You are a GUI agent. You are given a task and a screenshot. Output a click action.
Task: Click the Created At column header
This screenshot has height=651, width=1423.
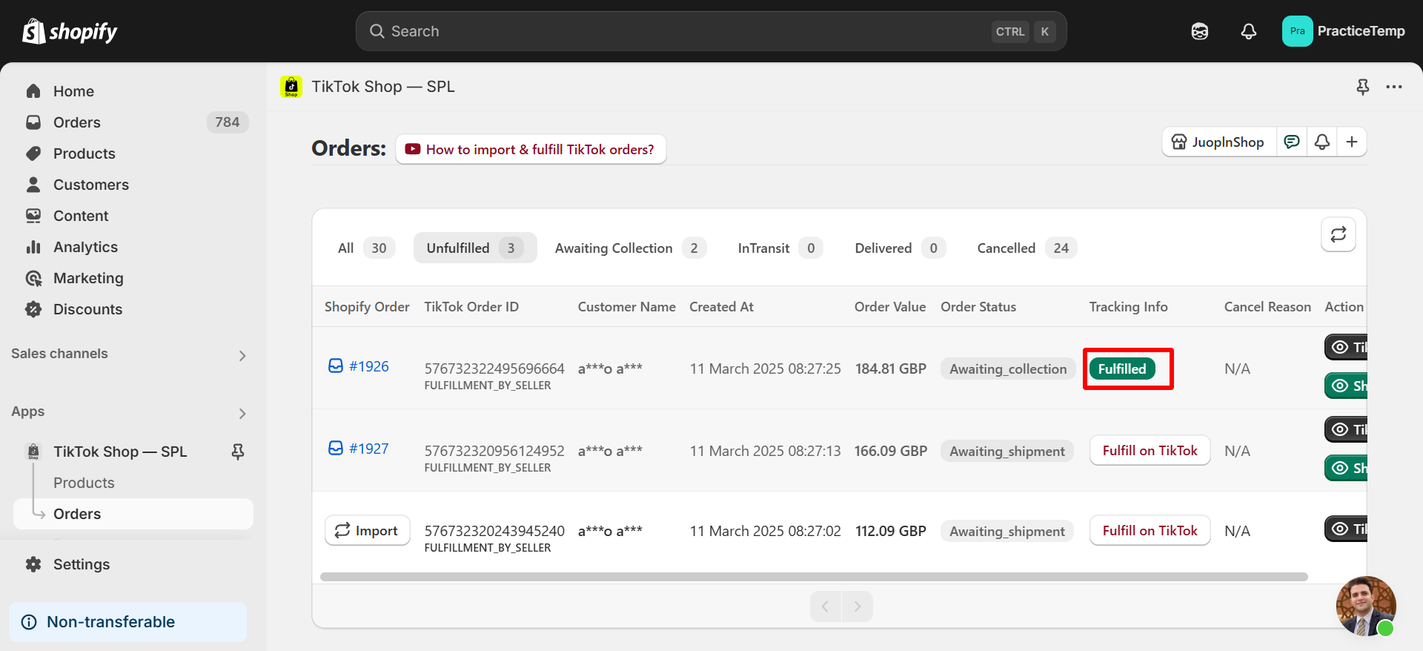pyautogui.click(x=721, y=307)
